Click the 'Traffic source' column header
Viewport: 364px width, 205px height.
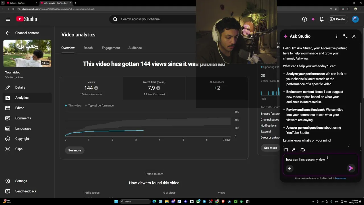tap(91, 193)
